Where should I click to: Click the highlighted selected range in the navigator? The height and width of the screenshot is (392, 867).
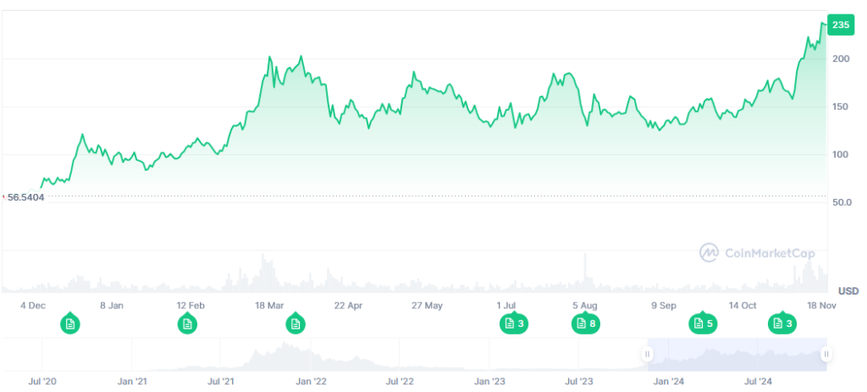(737, 354)
